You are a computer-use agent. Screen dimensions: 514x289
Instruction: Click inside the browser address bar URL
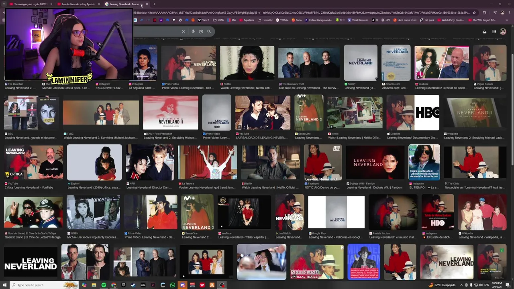pos(301,12)
